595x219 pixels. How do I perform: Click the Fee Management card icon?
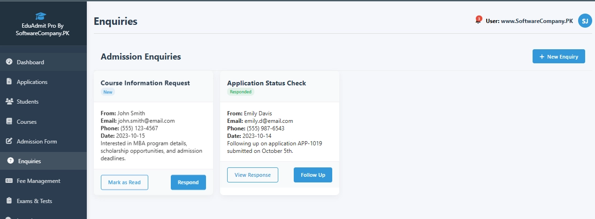pos(9,181)
